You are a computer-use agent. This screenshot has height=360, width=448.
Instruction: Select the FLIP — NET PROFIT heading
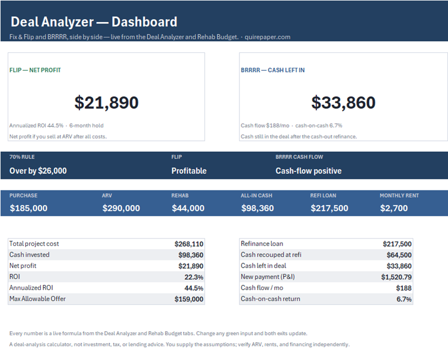tap(35, 70)
